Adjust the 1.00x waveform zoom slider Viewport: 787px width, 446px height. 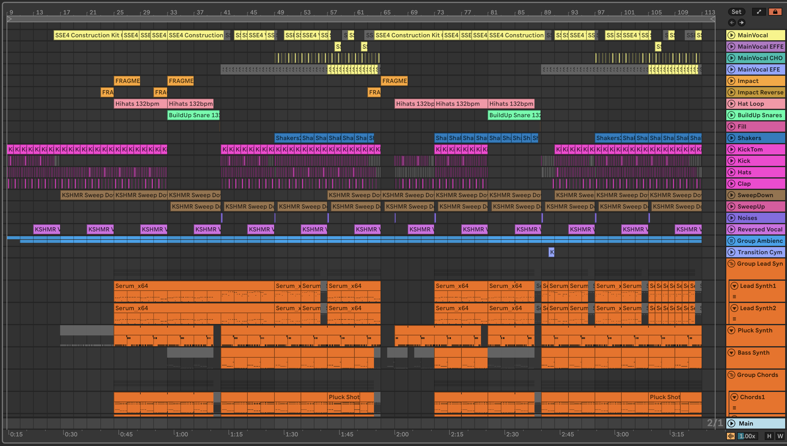[x=747, y=436]
